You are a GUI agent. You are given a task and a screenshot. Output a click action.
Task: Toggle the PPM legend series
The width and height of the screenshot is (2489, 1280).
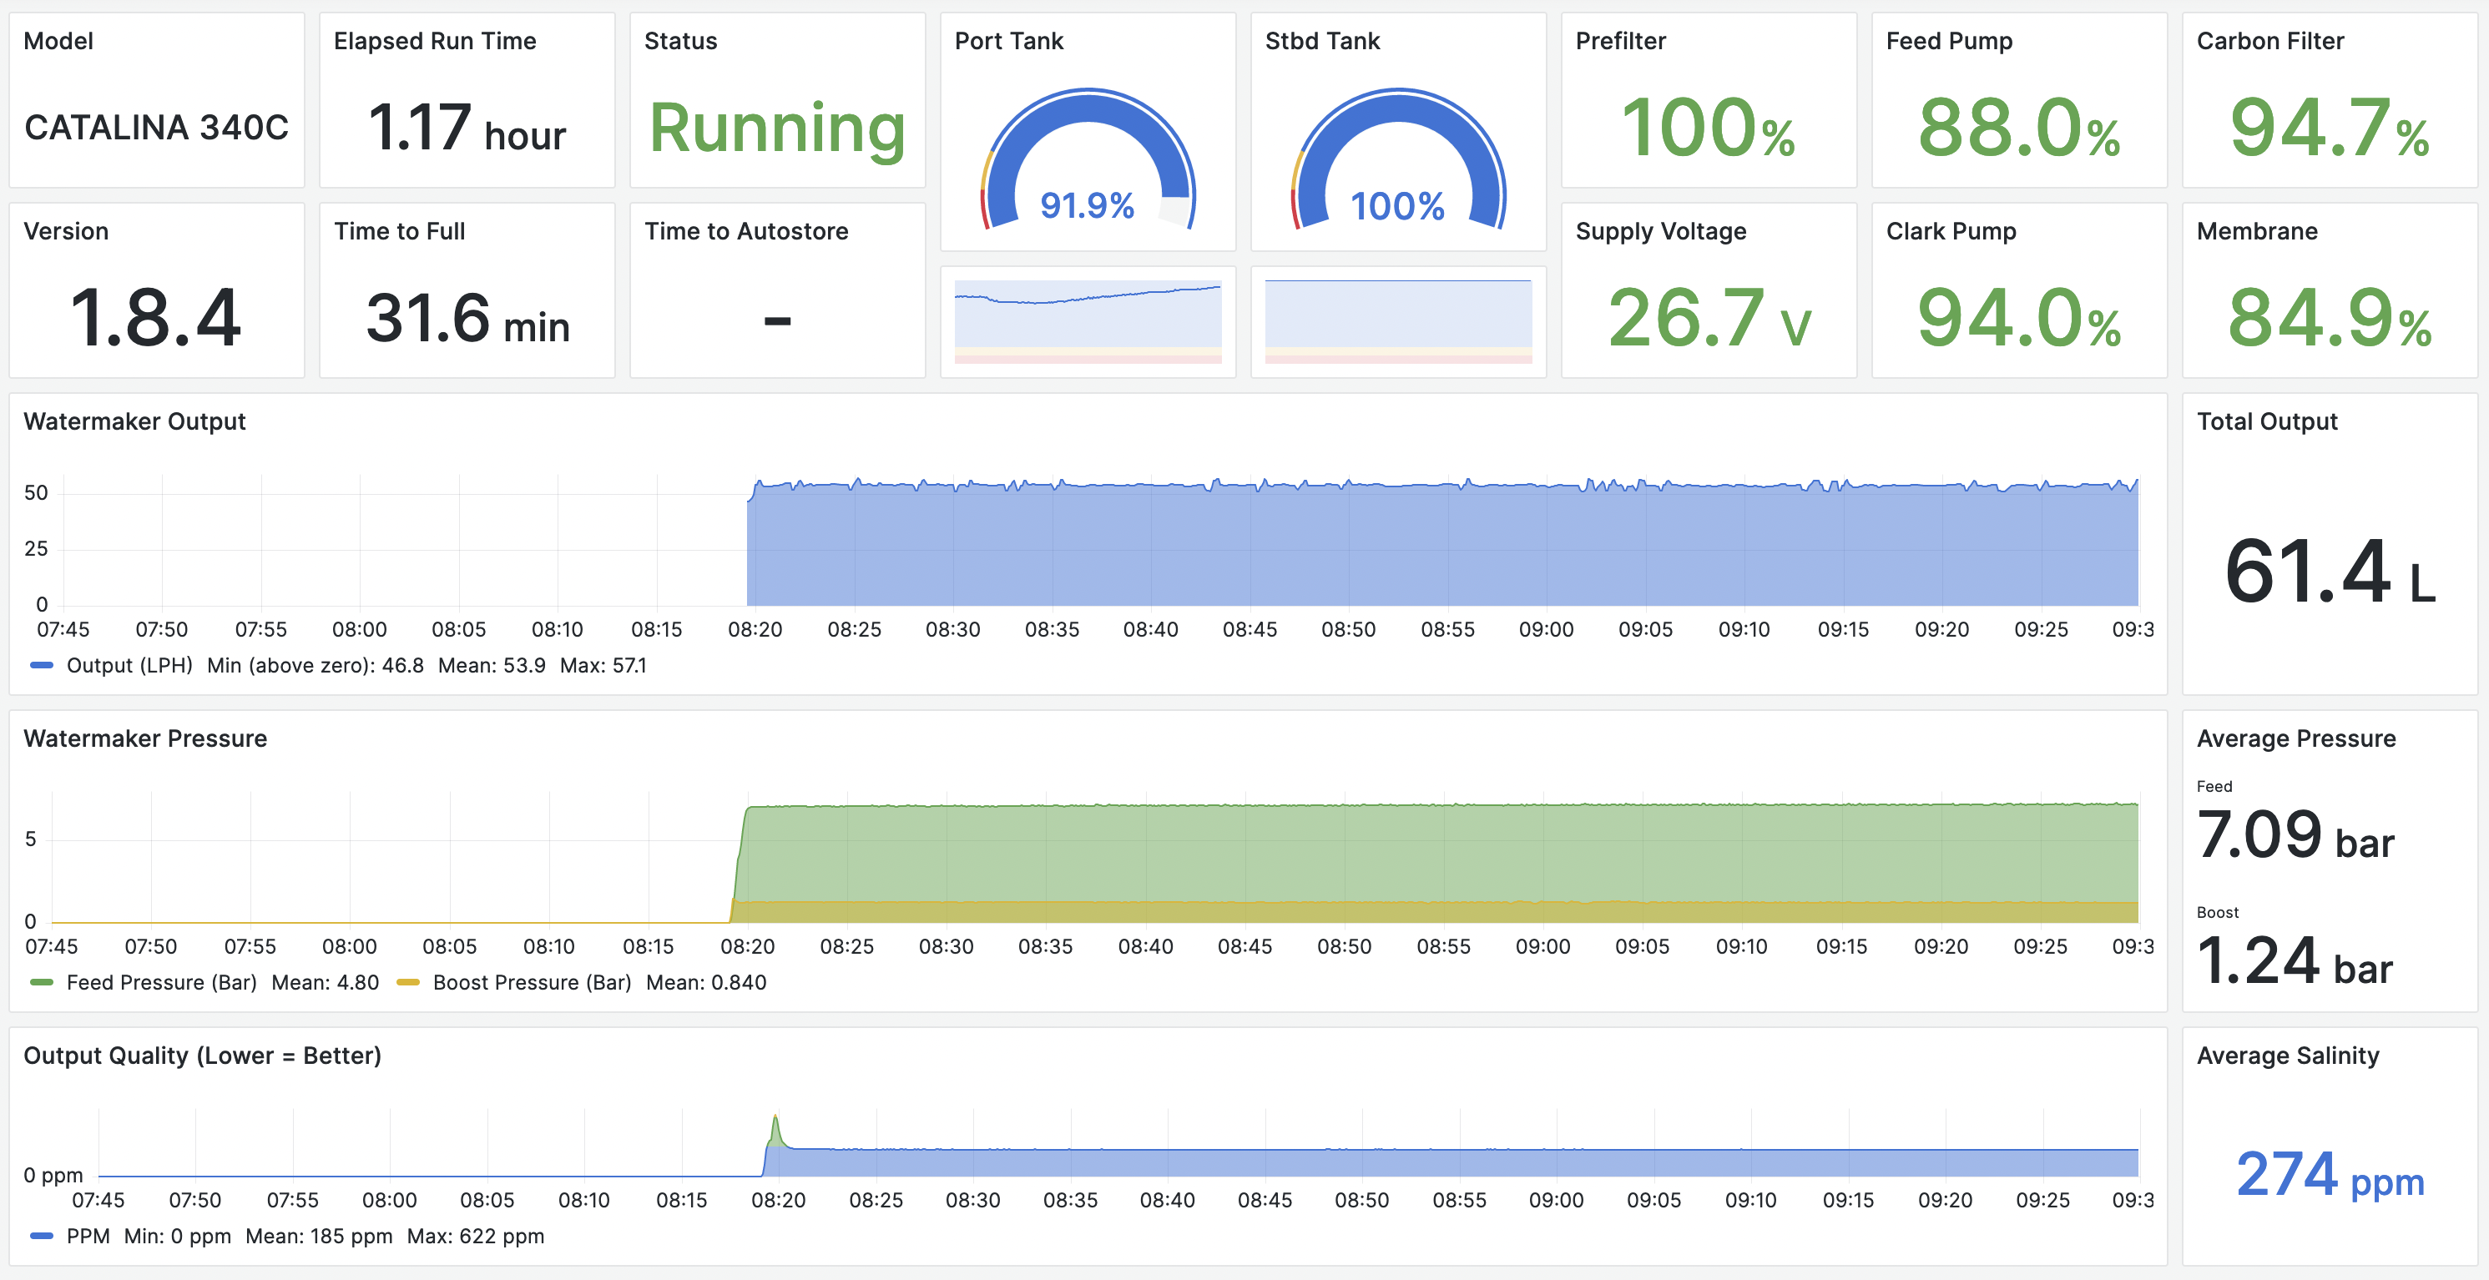pos(87,1237)
